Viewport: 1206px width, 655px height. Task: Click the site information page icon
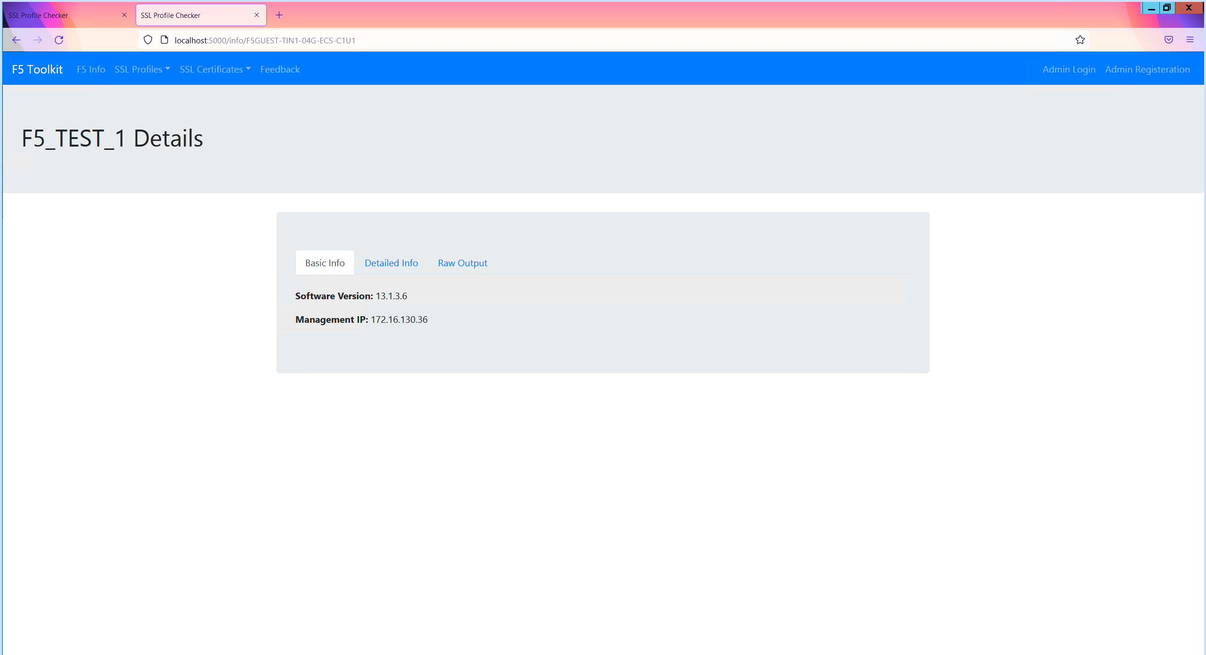[164, 40]
